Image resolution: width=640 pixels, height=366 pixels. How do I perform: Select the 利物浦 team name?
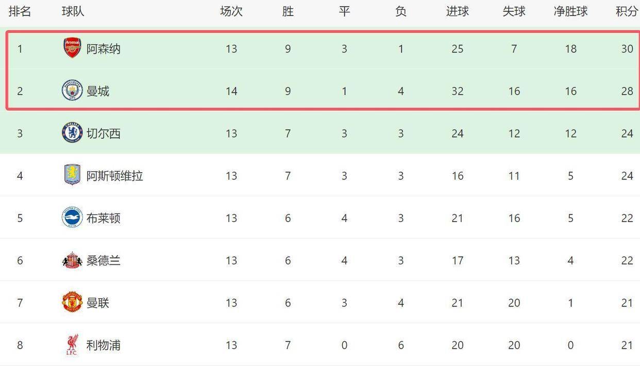point(103,345)
